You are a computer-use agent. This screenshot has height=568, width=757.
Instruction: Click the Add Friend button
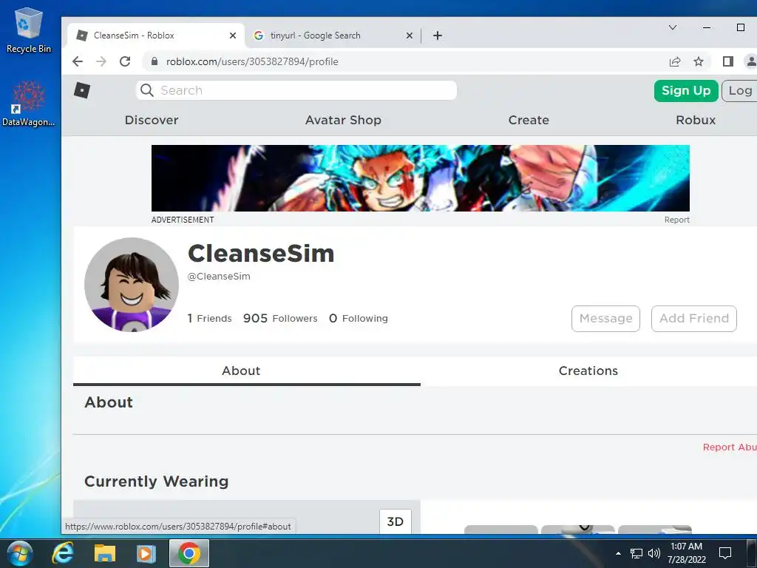[x=694, y=319]
